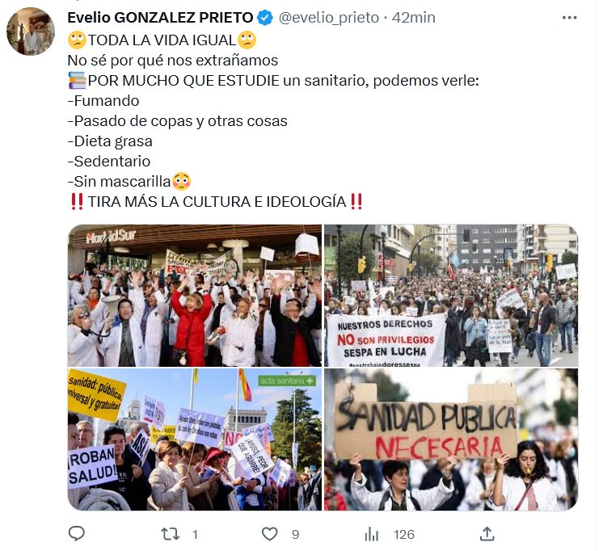View tweet analytics bar chart icon

tap(372, 534)
